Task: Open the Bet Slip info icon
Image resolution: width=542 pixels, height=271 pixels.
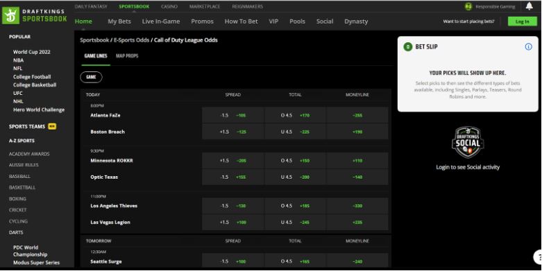Action: click(x=529, y=46)
